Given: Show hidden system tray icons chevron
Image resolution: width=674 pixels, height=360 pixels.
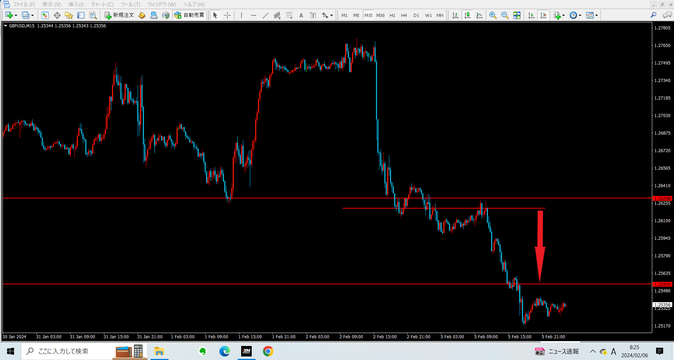Looking at the screenshot, I should 593,351.
